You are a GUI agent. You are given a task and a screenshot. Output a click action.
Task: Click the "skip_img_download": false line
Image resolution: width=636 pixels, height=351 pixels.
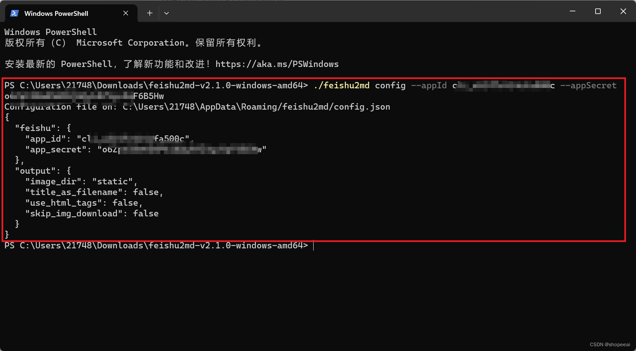point(92,213)
